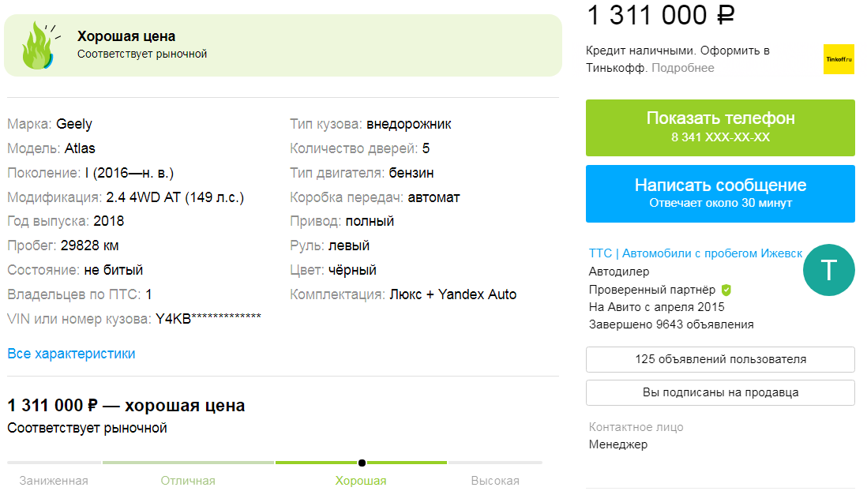The image size is (867, 491).
Task: Click the yellow Tinkoff logo
Action: click(x=839, y=59)
